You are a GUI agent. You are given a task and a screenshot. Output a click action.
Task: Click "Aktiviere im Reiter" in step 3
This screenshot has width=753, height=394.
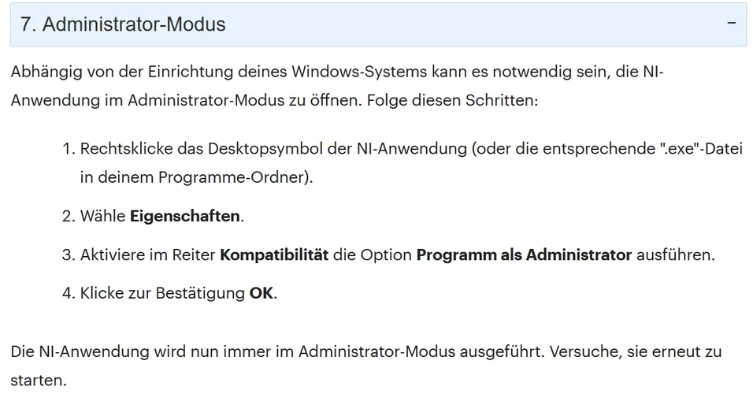tap(148, 255)
